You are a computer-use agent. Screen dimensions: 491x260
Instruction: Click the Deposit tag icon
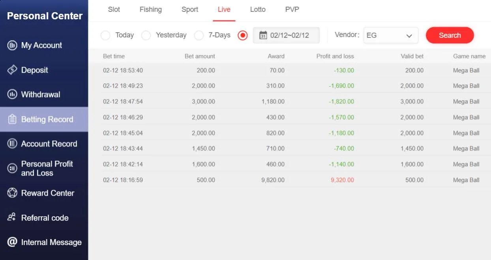tap(12, 70)
